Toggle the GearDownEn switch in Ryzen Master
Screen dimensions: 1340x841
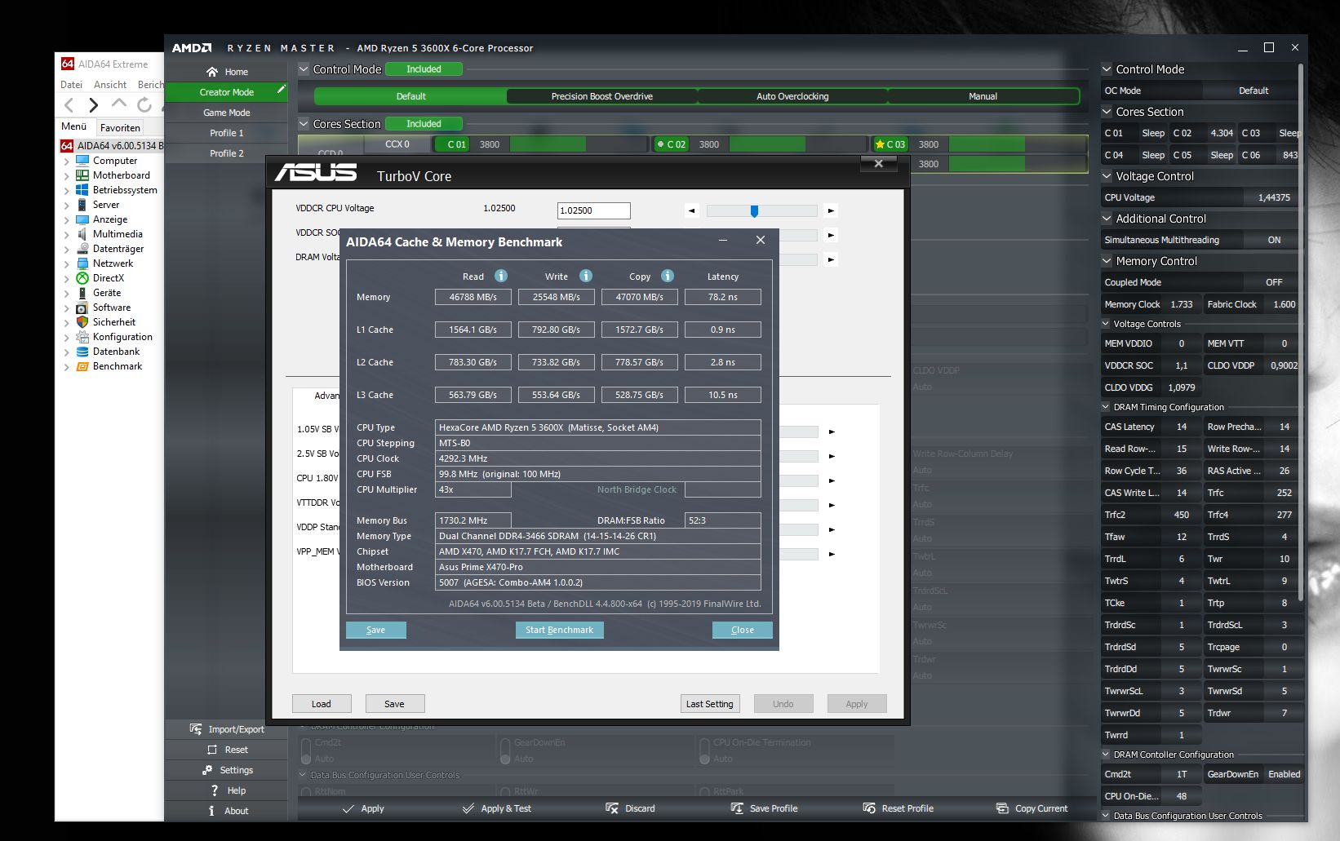tap(506, 750)
